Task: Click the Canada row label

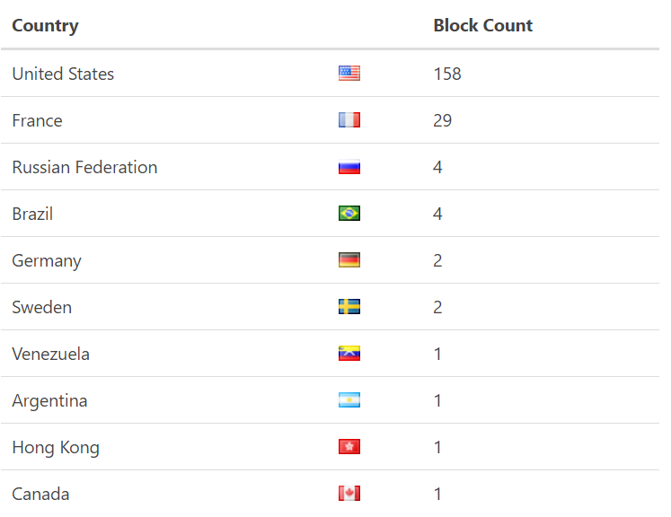Action: tap(40, 494)
